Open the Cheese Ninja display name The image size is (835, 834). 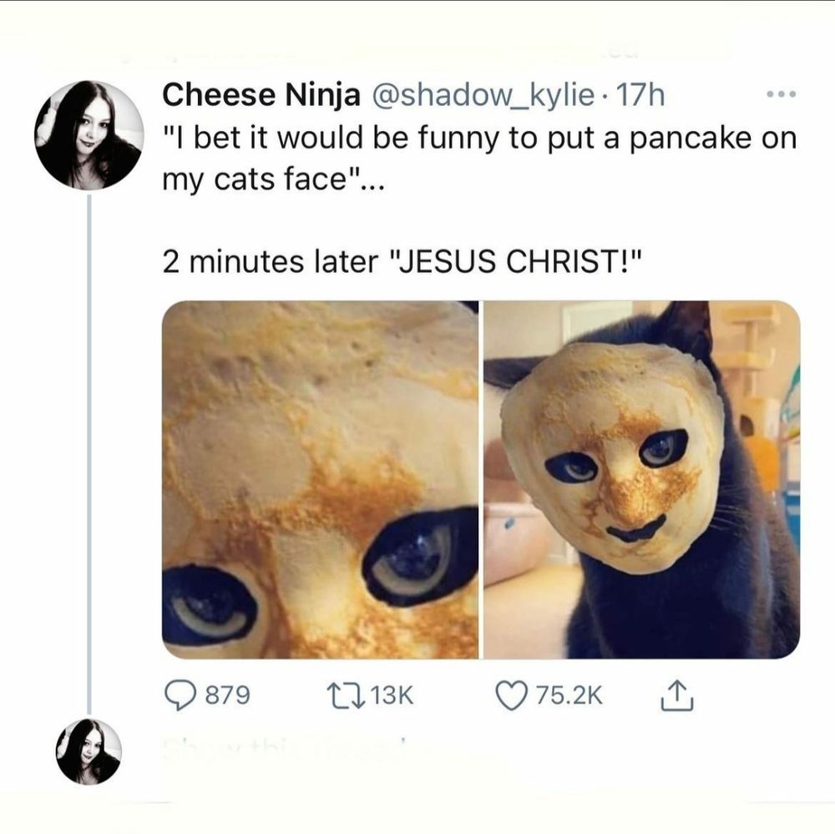click(x=260, y=95)
